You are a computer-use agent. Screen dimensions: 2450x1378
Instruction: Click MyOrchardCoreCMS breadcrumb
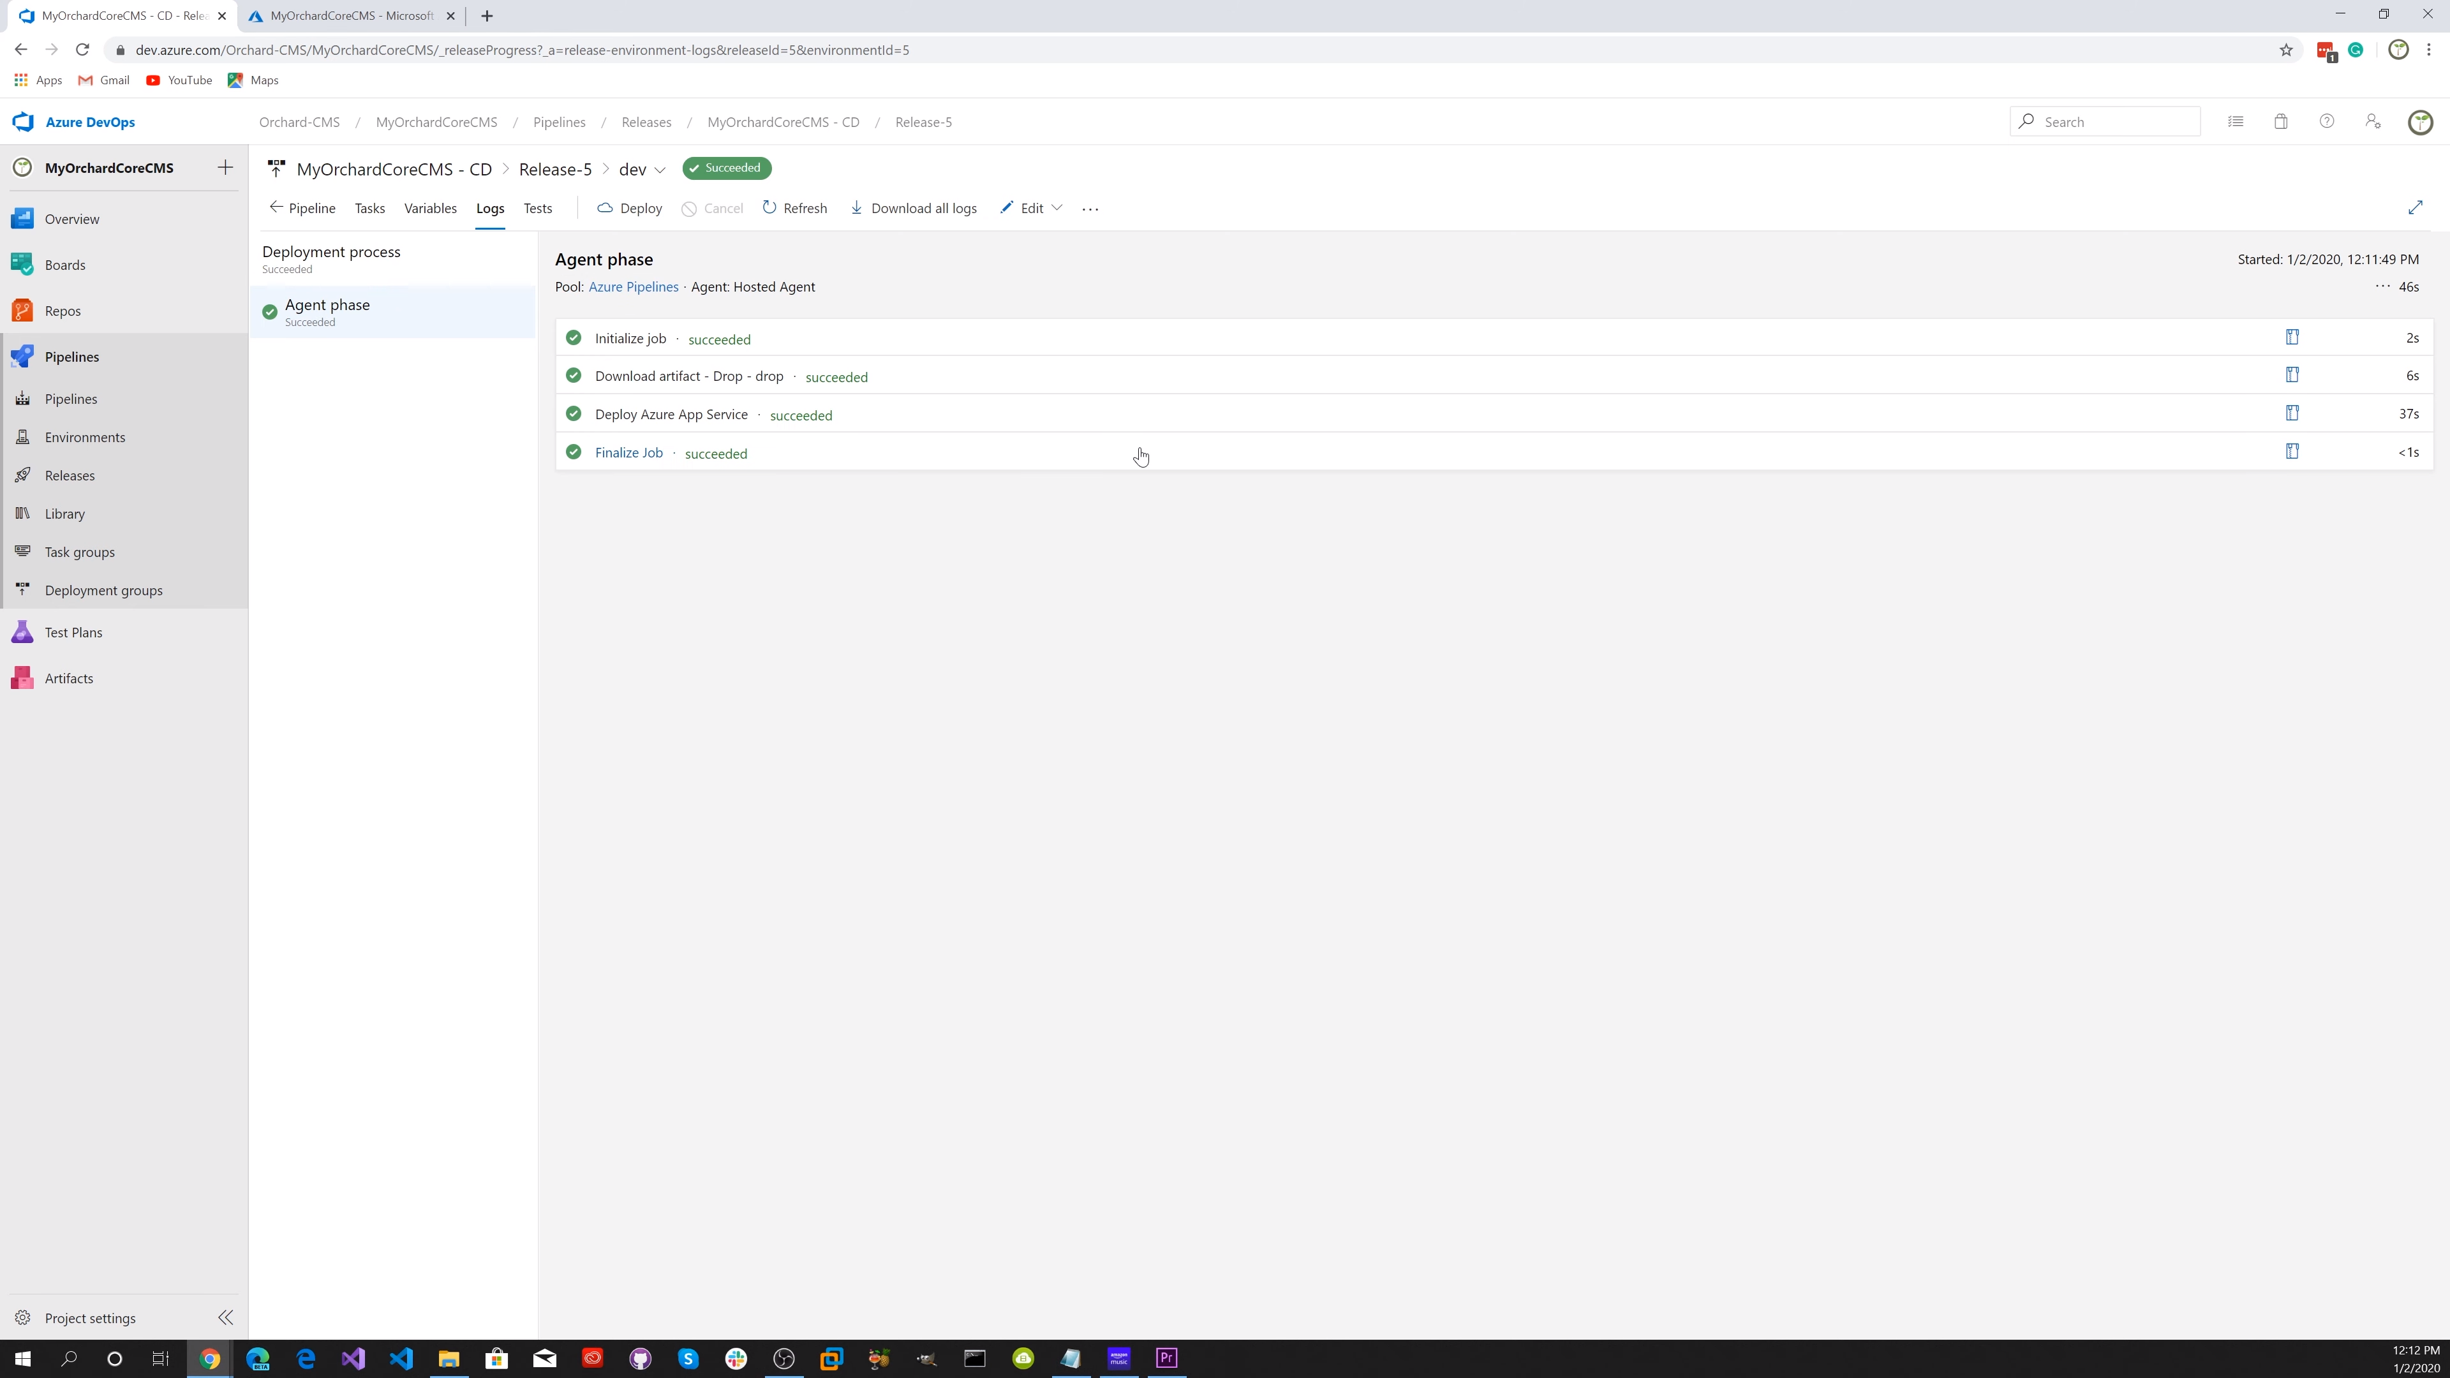click(x=436, y=122)
